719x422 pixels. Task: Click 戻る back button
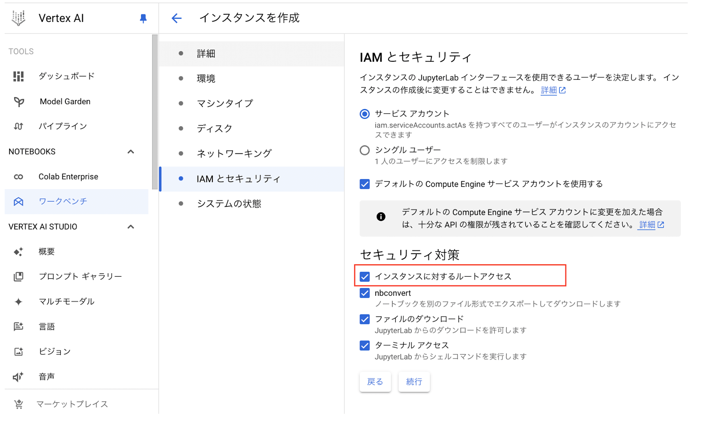[376, 381]
